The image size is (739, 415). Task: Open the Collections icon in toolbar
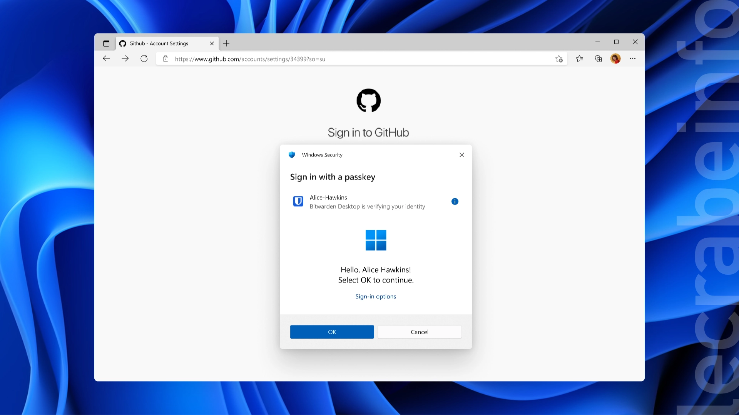598,58
